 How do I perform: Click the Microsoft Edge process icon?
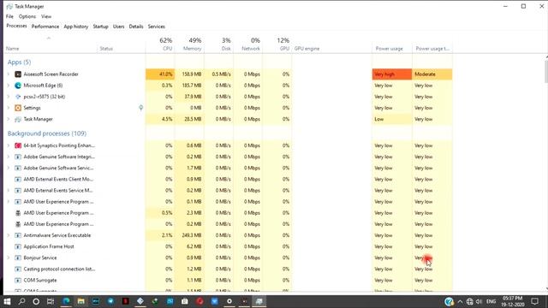coord(18,86)
